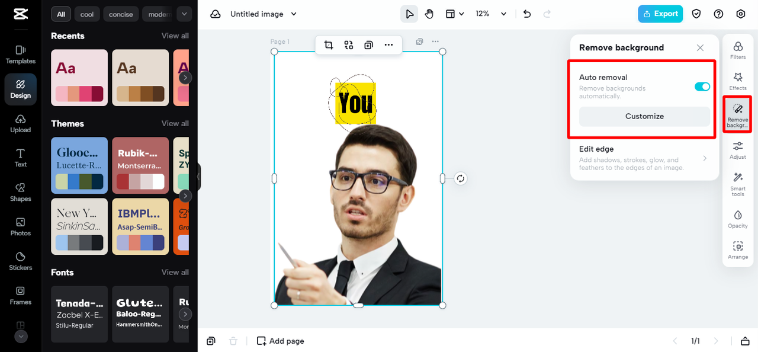
Task: Open the Effects panel
Action: [x=738, y=81]
